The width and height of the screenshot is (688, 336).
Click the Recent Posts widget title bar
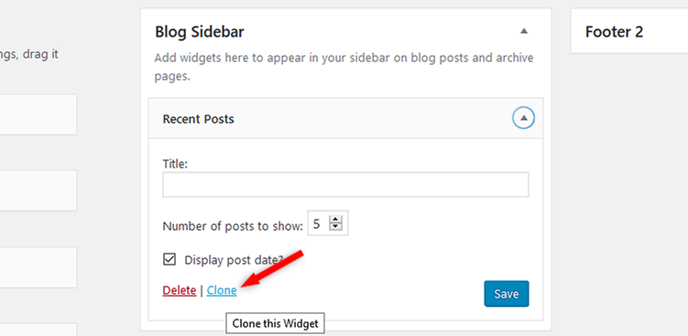[x=345, y=118]
